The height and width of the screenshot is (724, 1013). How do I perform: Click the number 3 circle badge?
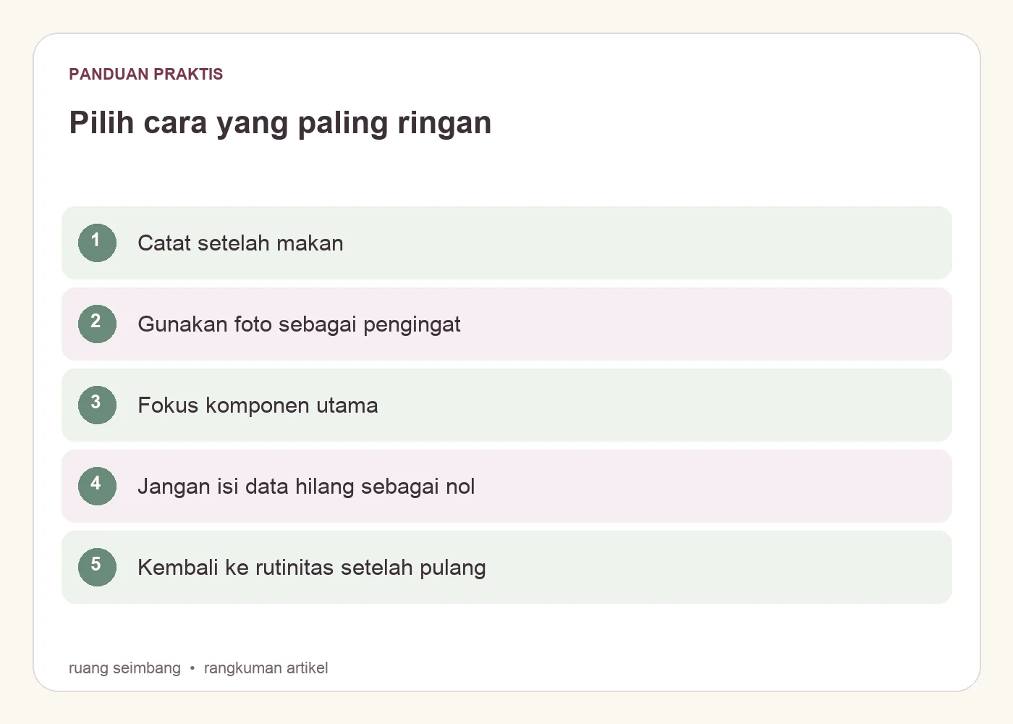[x=97, y=405]
